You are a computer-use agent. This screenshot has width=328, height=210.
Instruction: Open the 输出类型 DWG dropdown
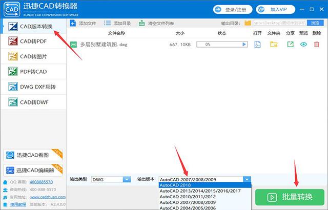111,179
